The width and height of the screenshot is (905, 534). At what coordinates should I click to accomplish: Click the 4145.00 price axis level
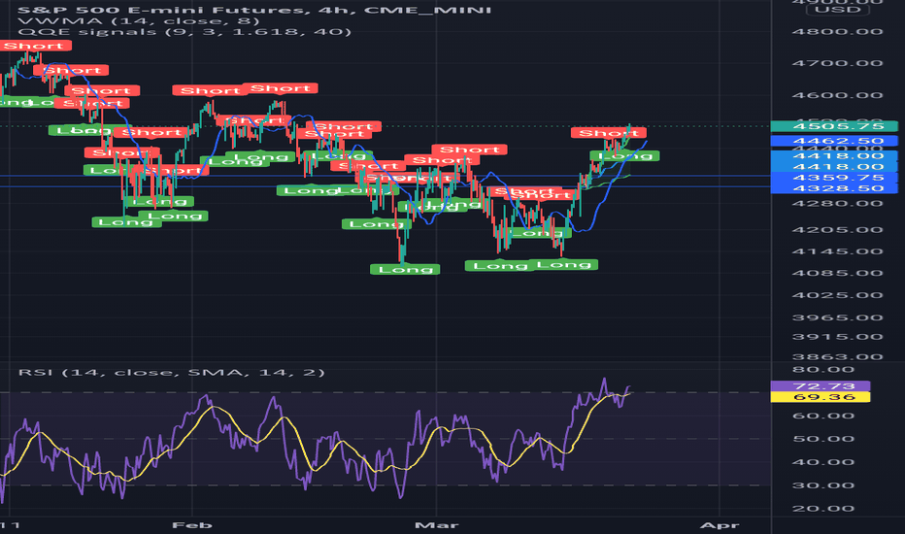[x=837, y=251]
